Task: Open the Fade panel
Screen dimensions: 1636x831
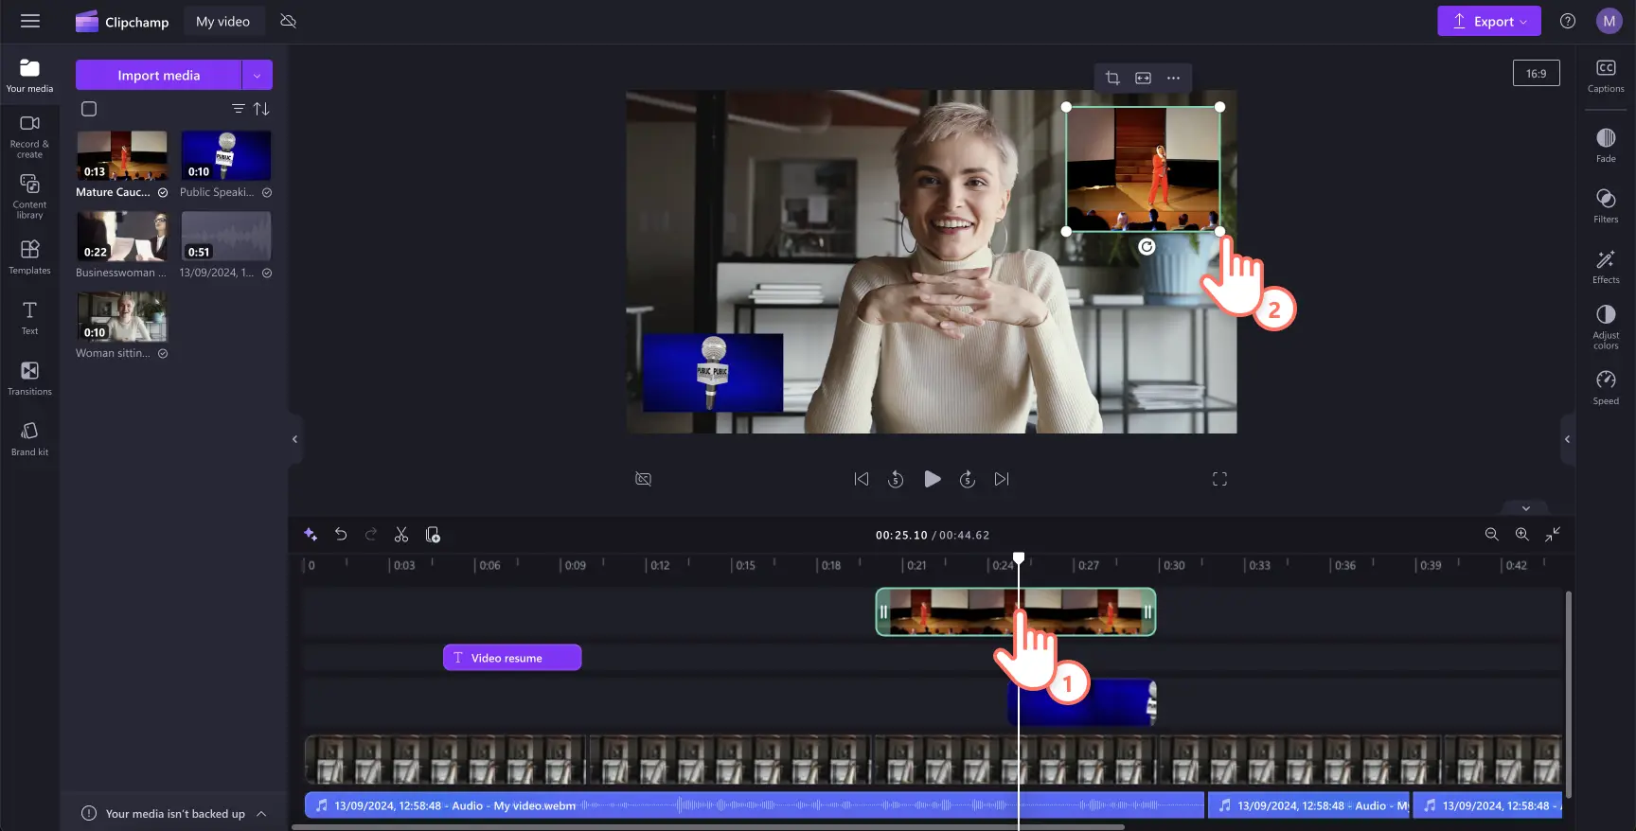Action: tap(1606, 146)
